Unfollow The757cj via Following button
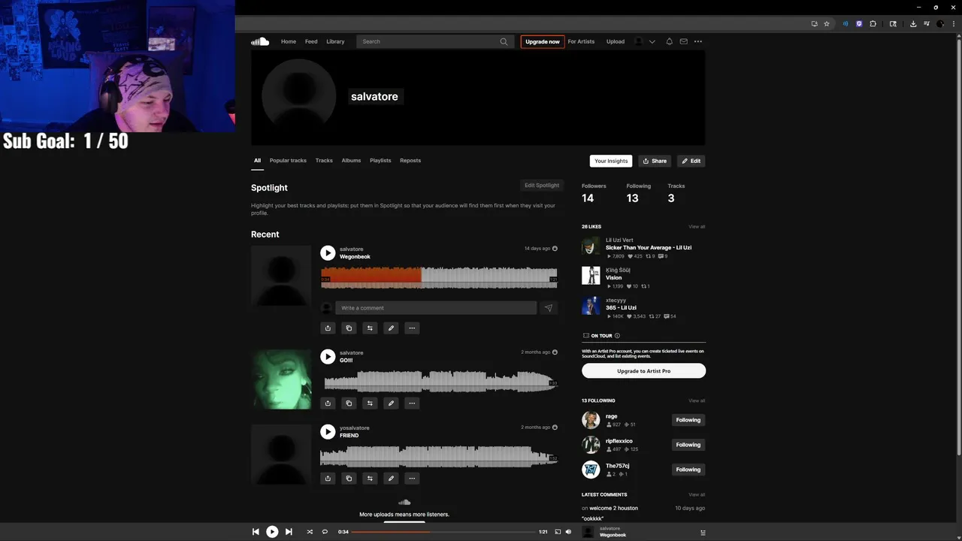 [688, 470]
